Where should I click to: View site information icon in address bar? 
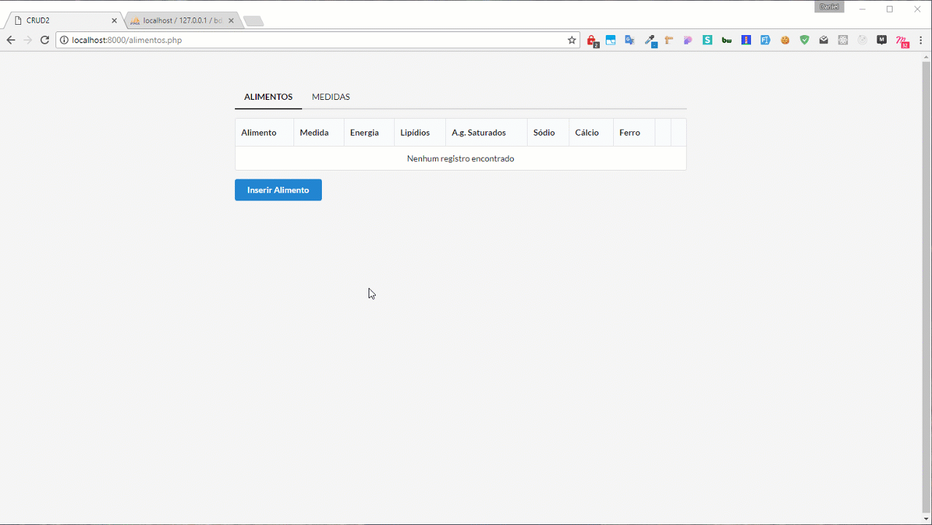63,40
